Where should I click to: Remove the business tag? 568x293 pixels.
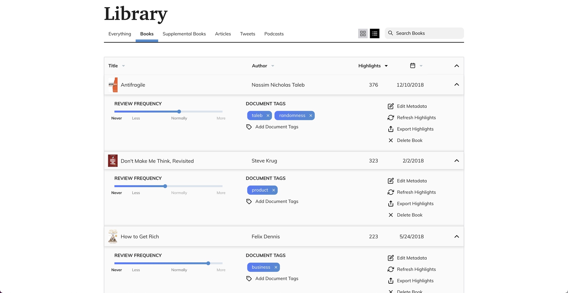coord(276,267)
